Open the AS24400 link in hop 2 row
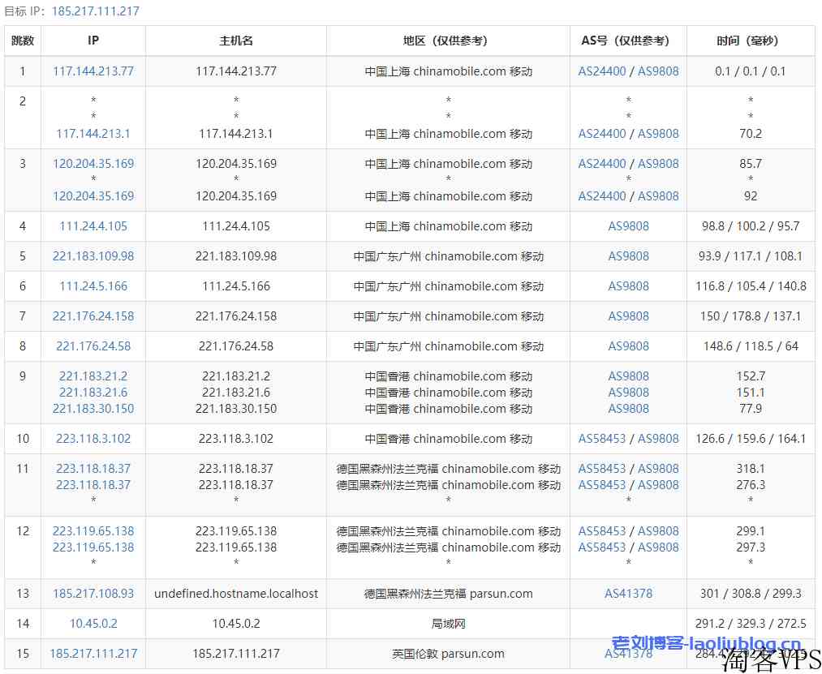This screenshot has width=822, height=674. click(x=602, y=134)
